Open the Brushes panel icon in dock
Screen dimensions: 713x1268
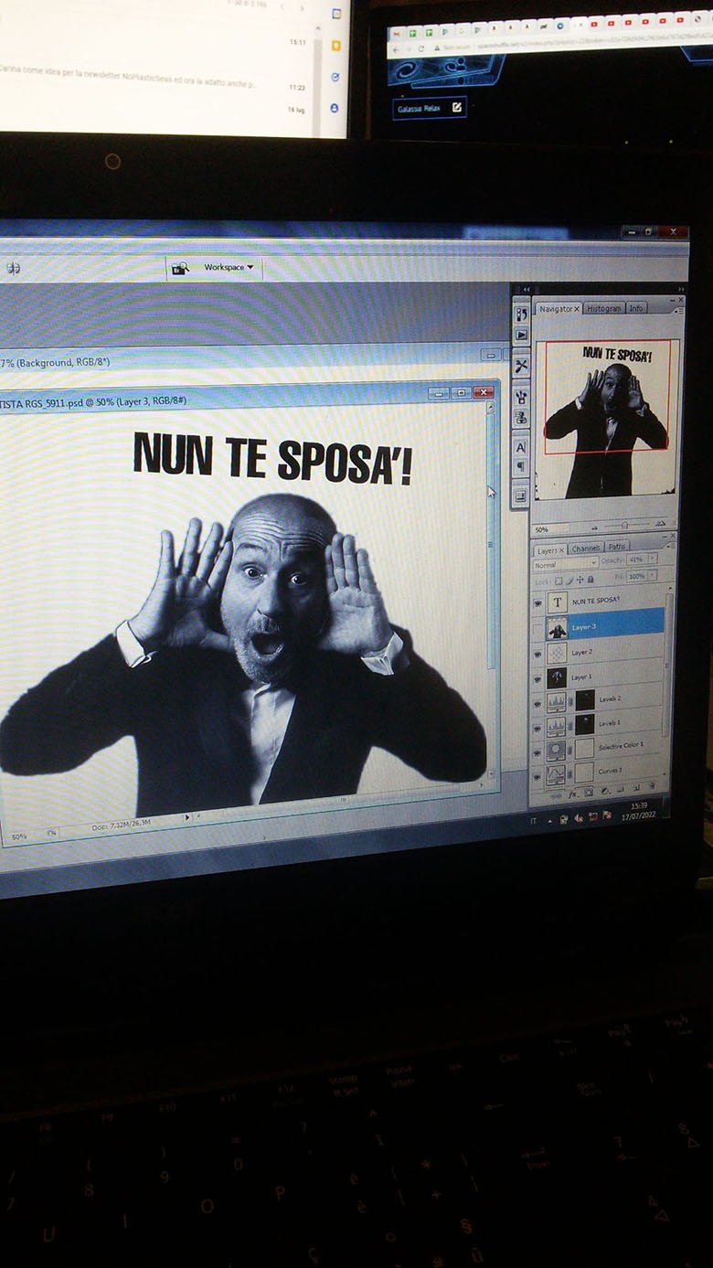pos(521,397)
